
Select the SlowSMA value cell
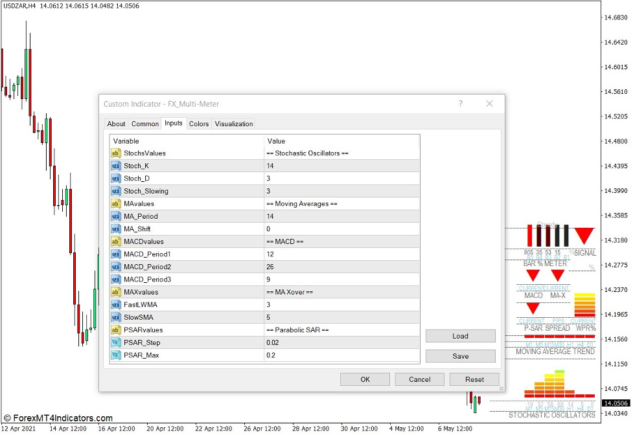point(341,317)
